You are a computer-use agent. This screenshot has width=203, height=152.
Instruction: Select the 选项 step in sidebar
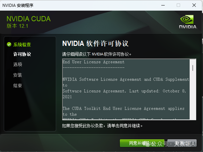tap(18, 64)
